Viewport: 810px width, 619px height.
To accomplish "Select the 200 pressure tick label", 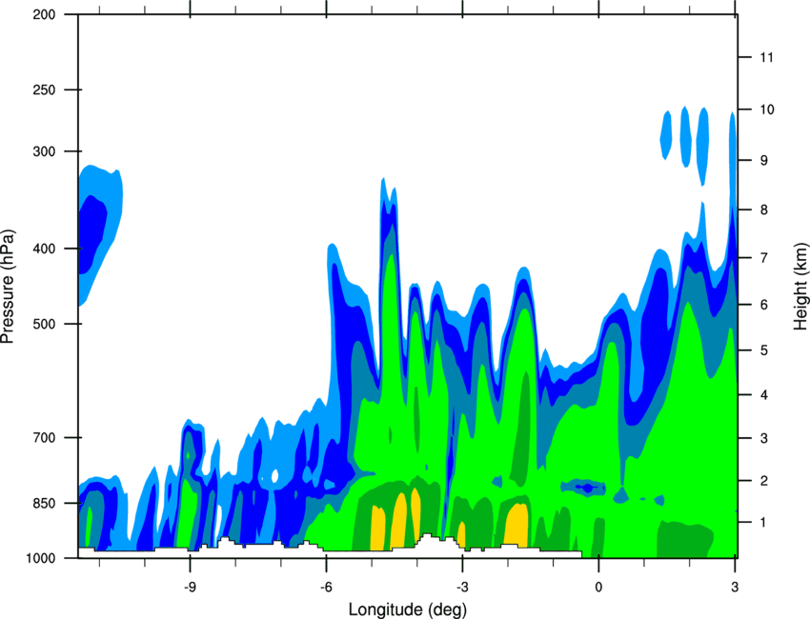I will pos(44,15).
